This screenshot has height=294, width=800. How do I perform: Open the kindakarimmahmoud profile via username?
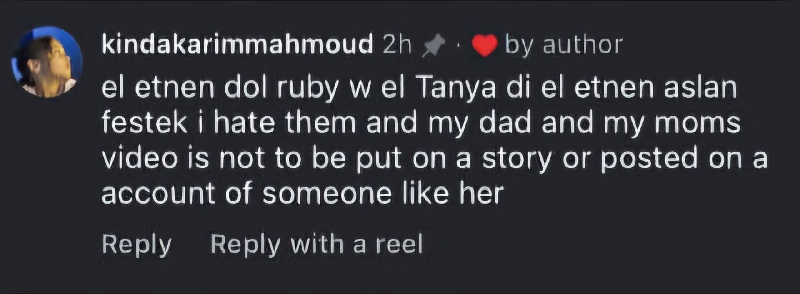click(x=237, y=44)
